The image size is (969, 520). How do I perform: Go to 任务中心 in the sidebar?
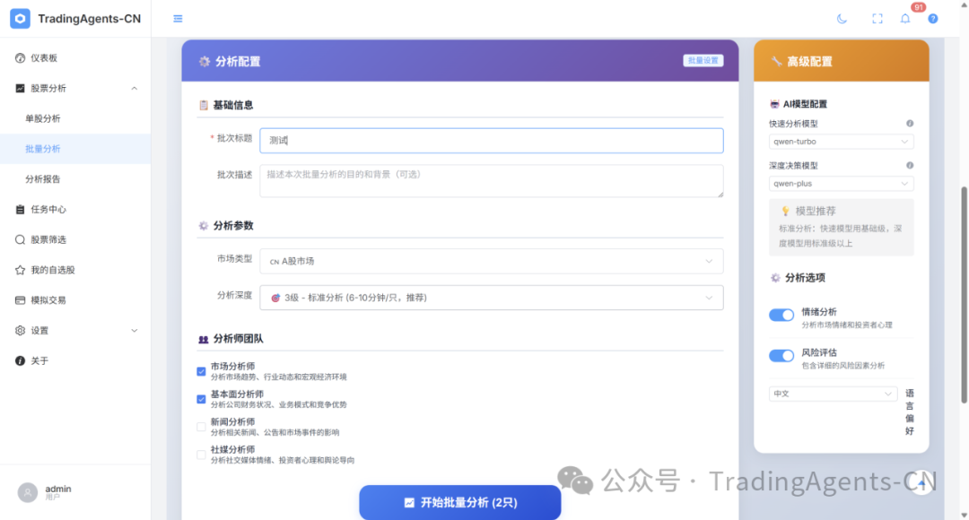tap(48, 209)
